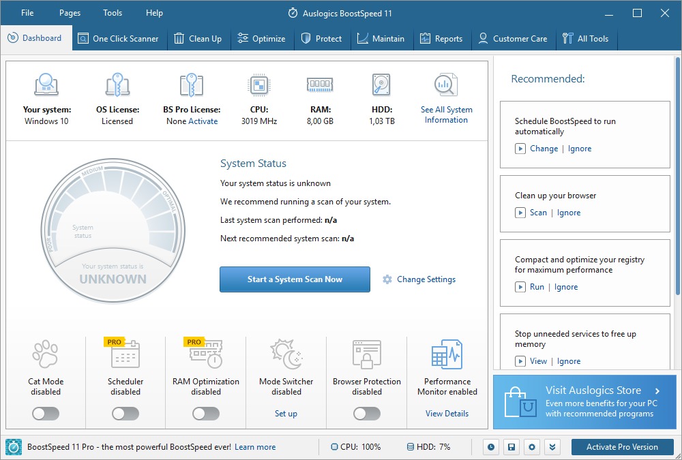
Task: Click Scan under Clean up your browser
Action: point(538,213)
